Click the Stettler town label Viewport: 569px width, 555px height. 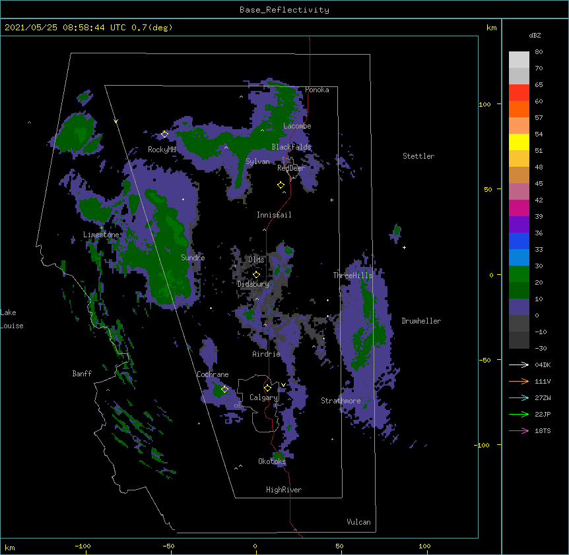coord(418,156)
